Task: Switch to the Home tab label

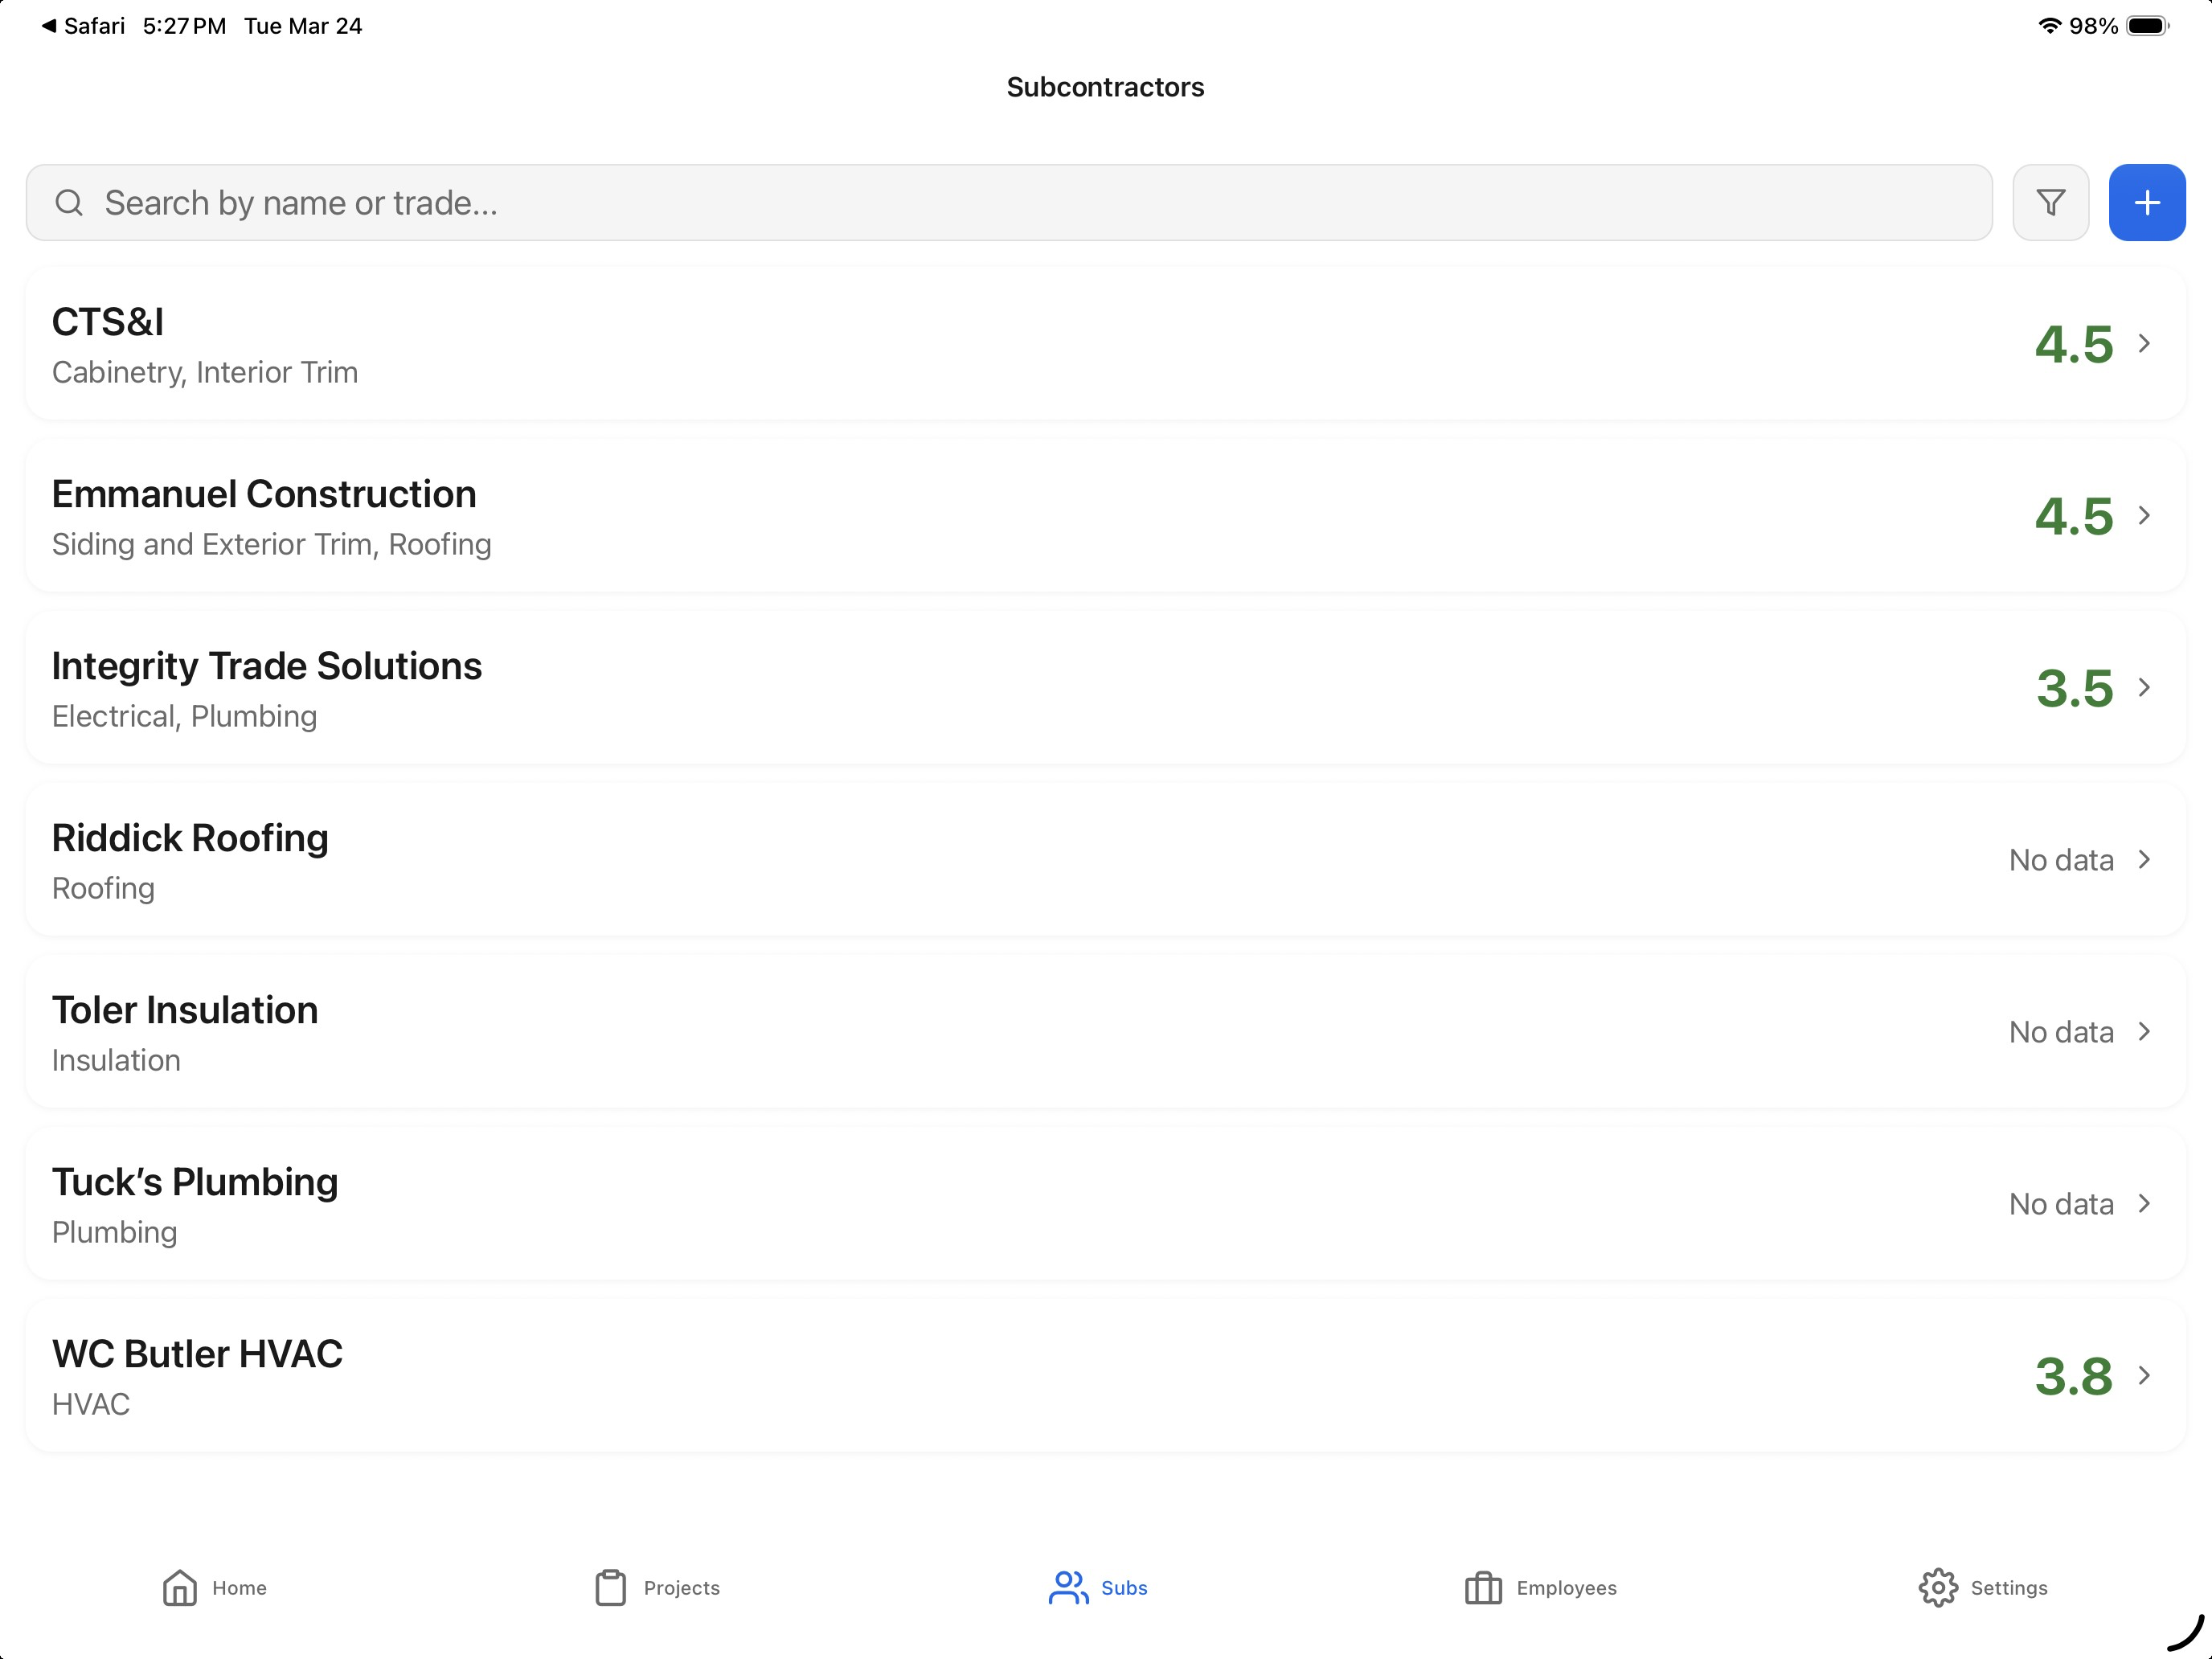Action: click(x=239, y=1588)
